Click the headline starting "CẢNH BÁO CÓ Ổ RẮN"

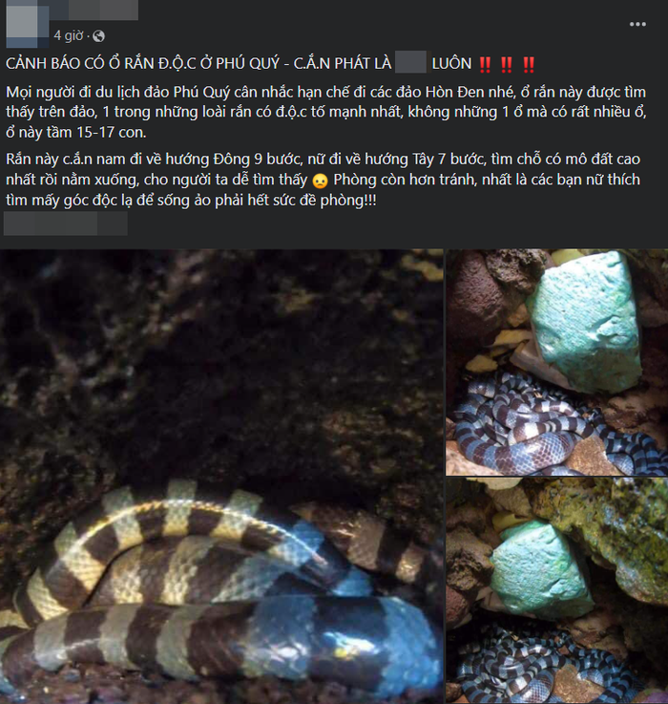[x=270, y=64]
